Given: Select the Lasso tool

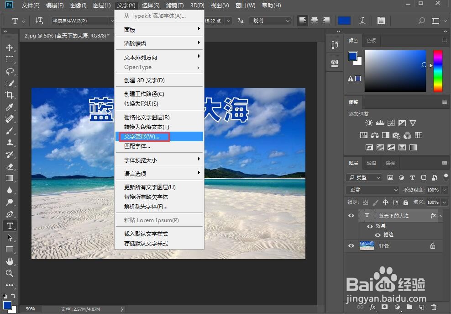Looking at the screenshot, I should tap(10, 71).
